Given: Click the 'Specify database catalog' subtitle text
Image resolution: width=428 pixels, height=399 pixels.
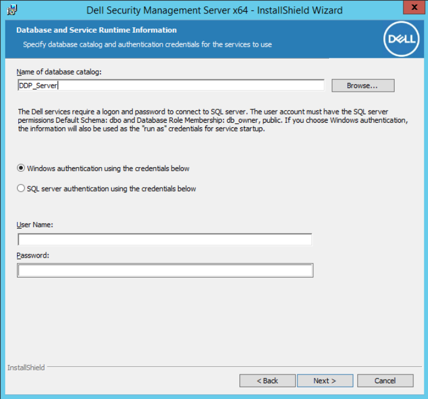Looking at the screenshot, I should pyautogui.click(x=148, y=44).
